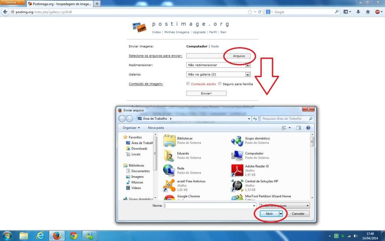Open new Firefox tab with plus
385x241 pixels.
(x=97, y=4)
